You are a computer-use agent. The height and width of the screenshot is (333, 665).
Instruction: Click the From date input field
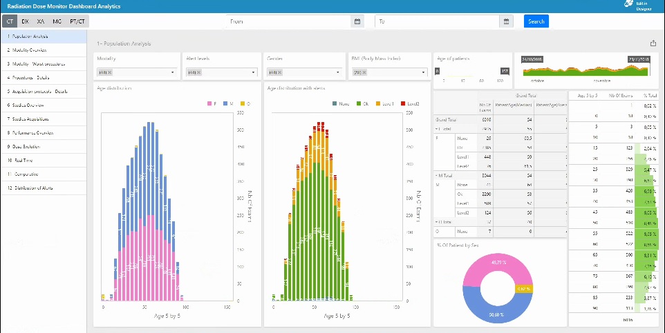(x=289, y=21)
